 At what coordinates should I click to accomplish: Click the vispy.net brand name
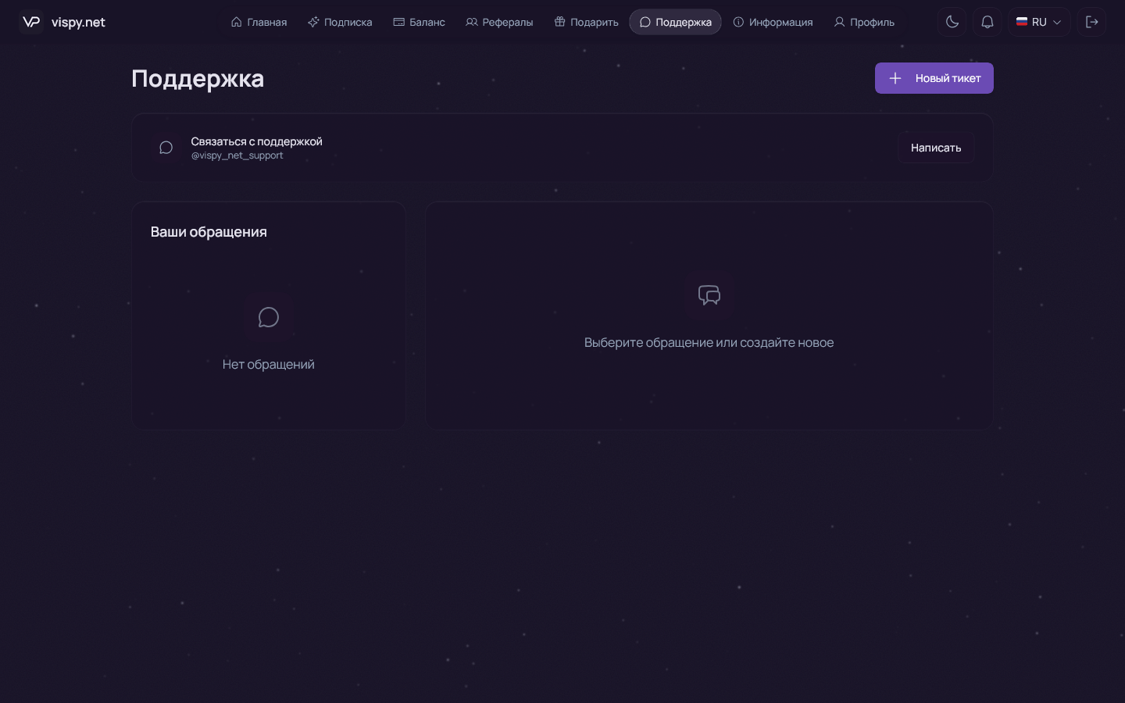point(78,22)
